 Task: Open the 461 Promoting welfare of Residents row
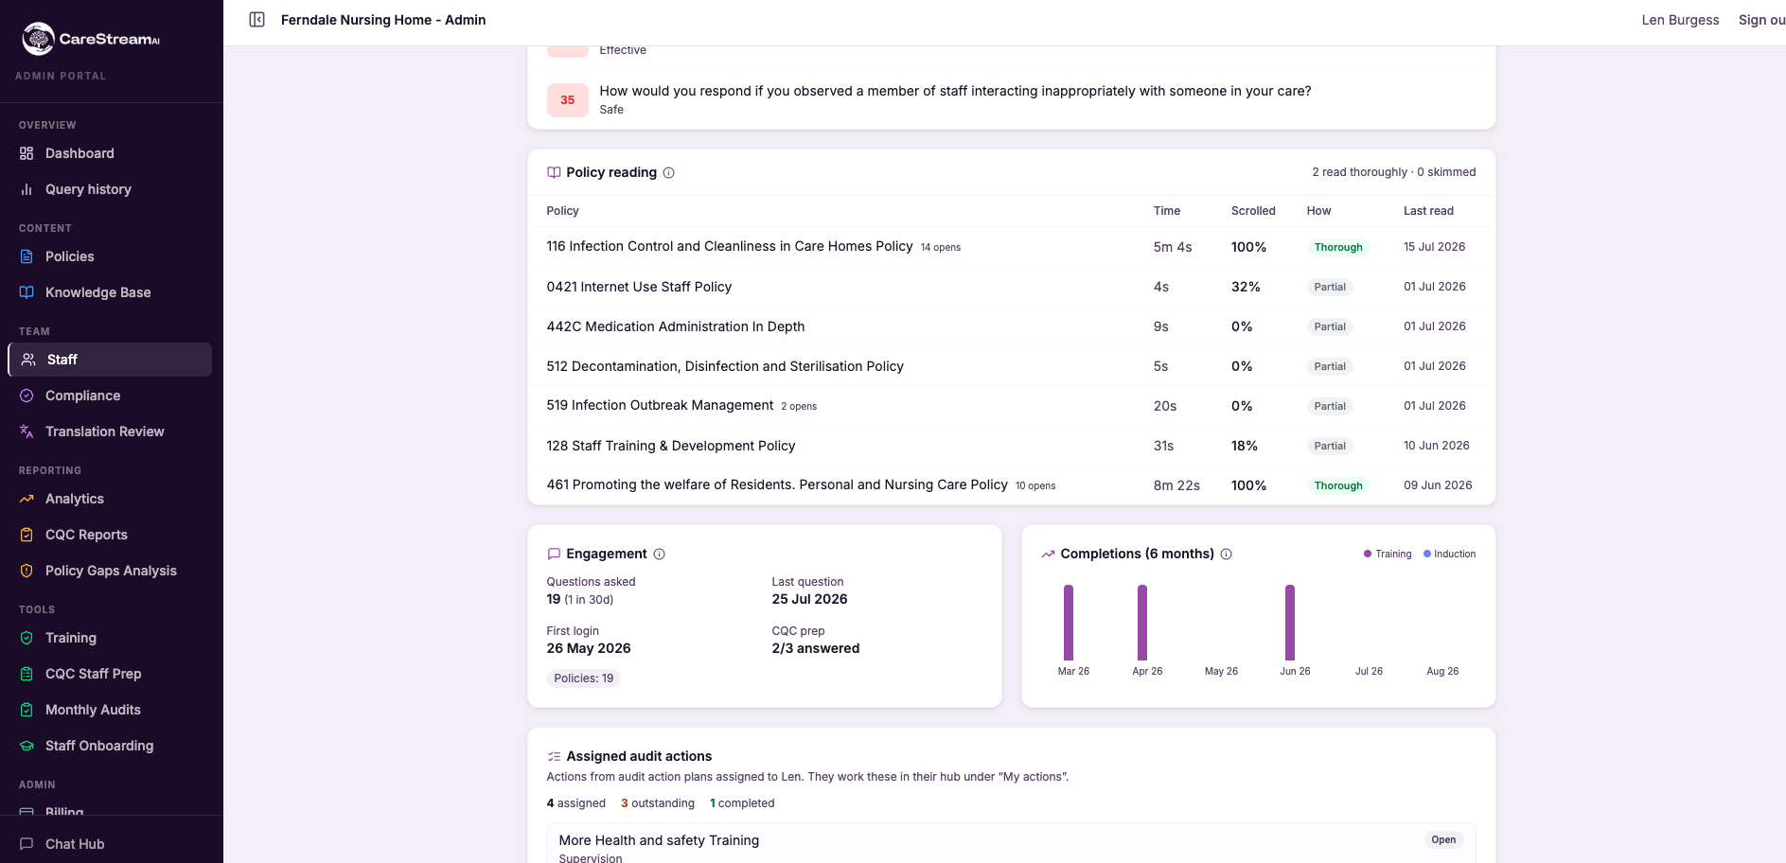[1011, 485]
